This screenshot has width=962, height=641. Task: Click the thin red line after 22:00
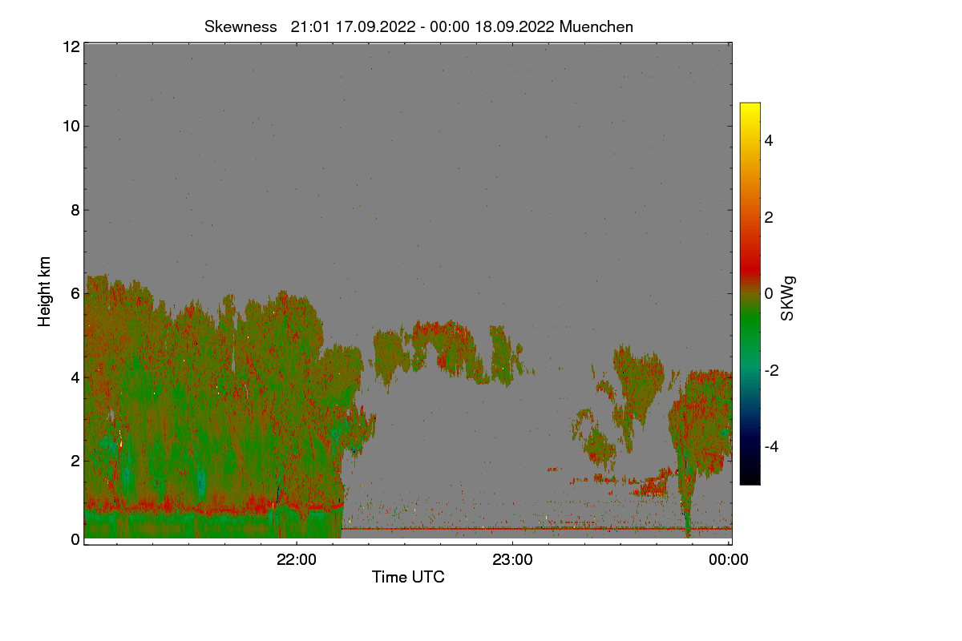[x=536, y=529]
